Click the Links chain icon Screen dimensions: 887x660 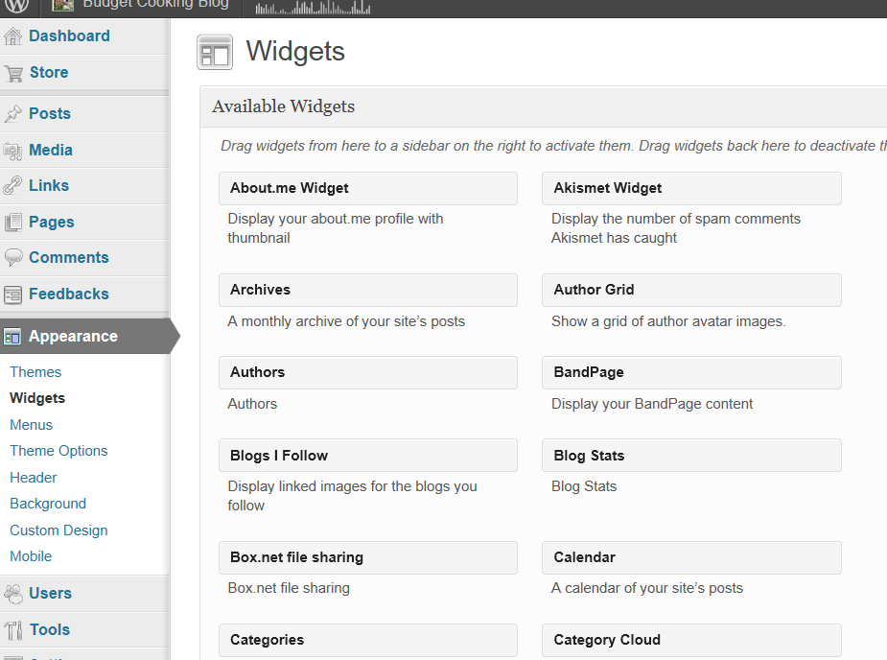coord(13,186)
